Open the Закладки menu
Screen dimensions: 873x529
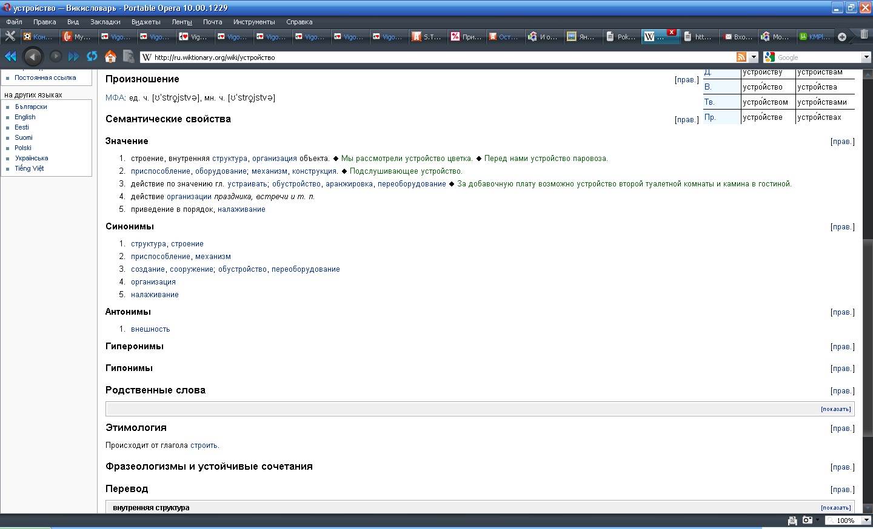coord(105,22)
